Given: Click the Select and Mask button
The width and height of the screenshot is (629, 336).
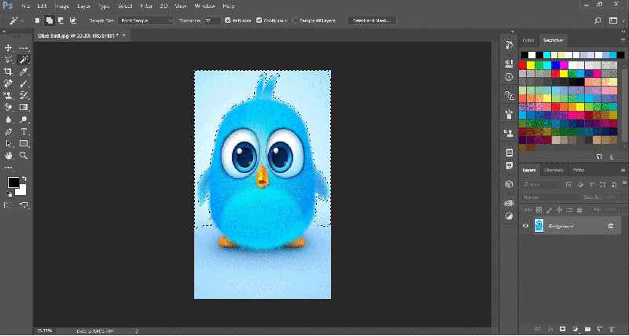Looking at the screenshot, I should point(371,20).
